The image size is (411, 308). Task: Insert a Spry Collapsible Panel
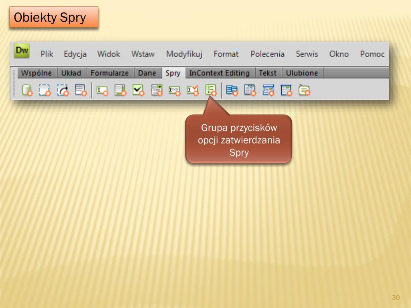(x=286, y=90)
